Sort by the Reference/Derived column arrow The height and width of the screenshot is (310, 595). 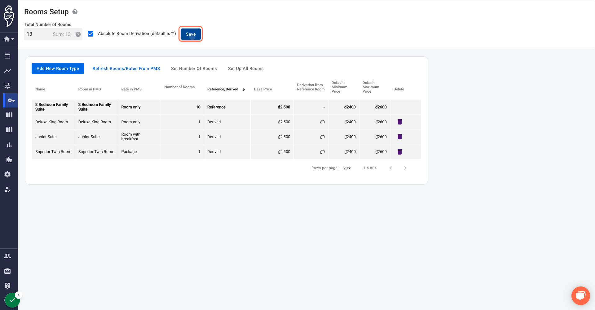coord(243,90)
